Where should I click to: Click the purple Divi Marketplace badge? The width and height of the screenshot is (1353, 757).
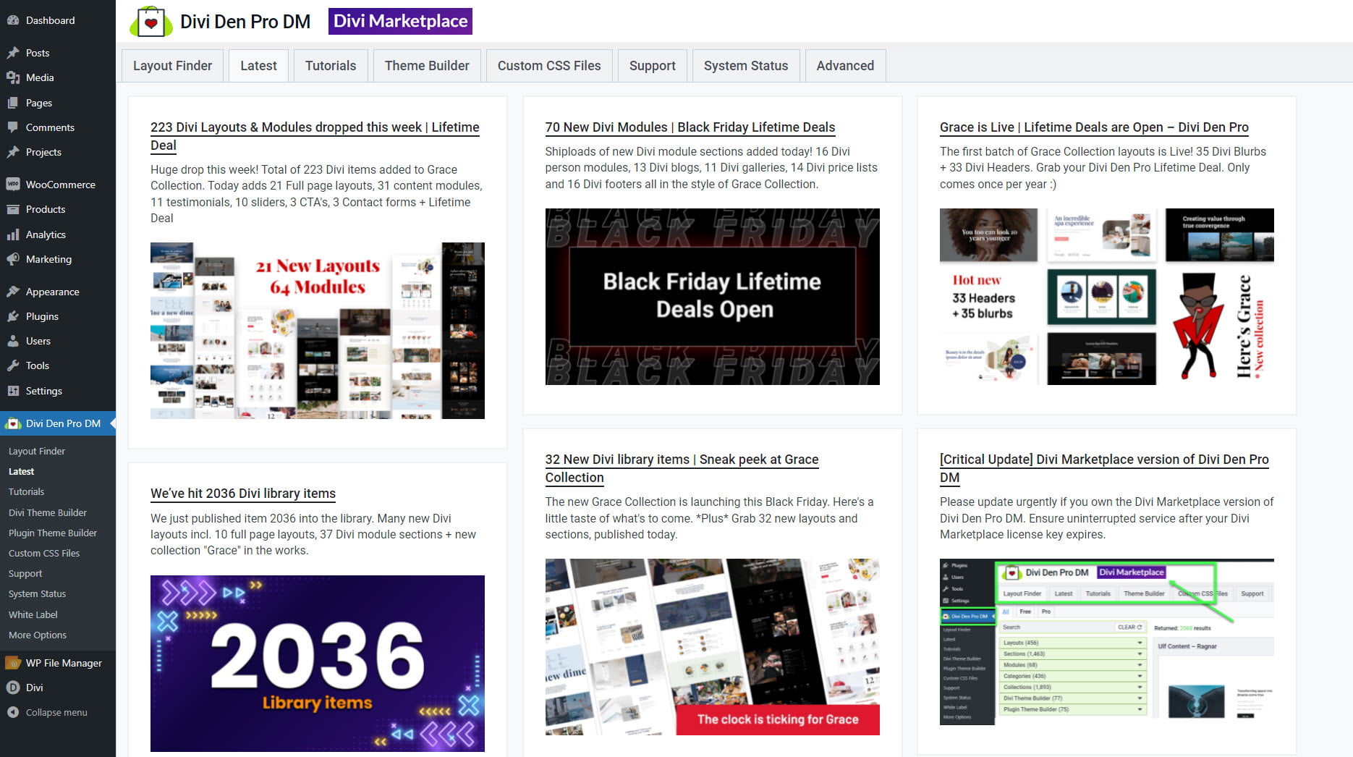coord(400,22)
